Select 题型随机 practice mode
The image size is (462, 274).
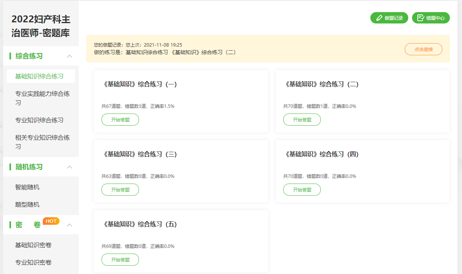pos(27,204)
